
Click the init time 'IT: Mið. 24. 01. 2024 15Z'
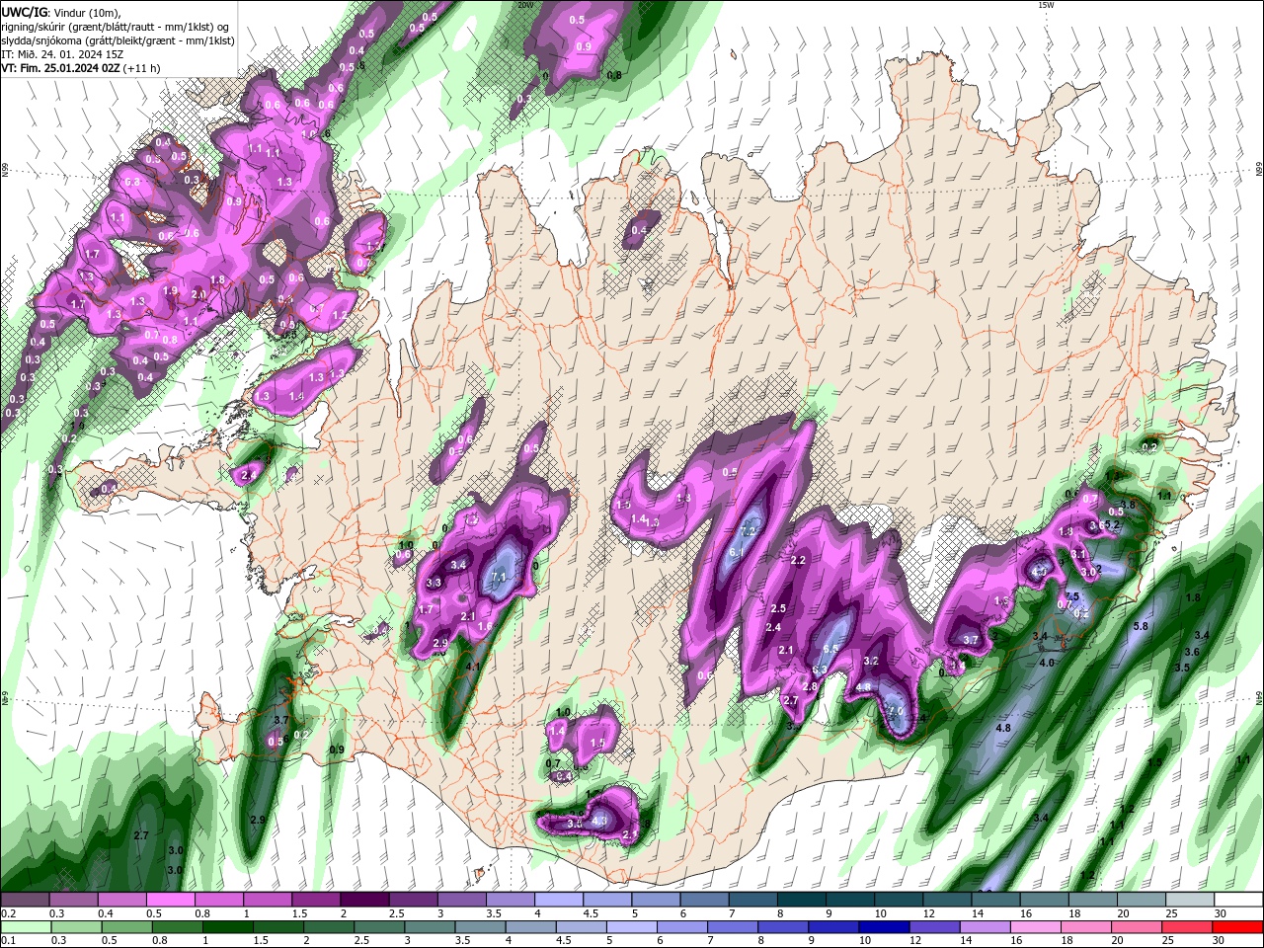[60, 54]
